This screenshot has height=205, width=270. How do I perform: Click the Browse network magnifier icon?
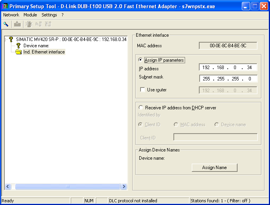click(x=6, y=24)
